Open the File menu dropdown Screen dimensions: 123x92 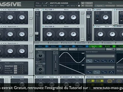pos(39,3)
